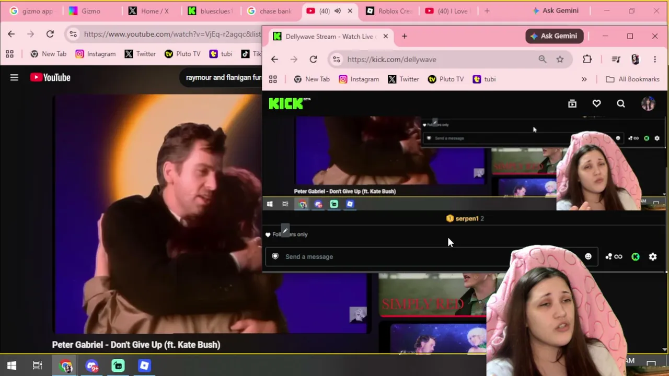Select the serpen1 username in chat
This screenshot has width=669, height=376.
tap(467, 219)
